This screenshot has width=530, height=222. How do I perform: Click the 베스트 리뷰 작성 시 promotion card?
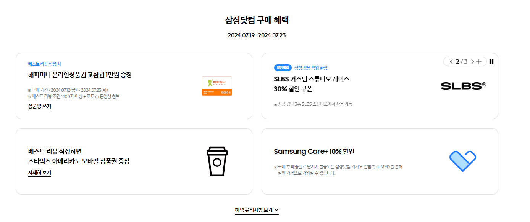134,86
